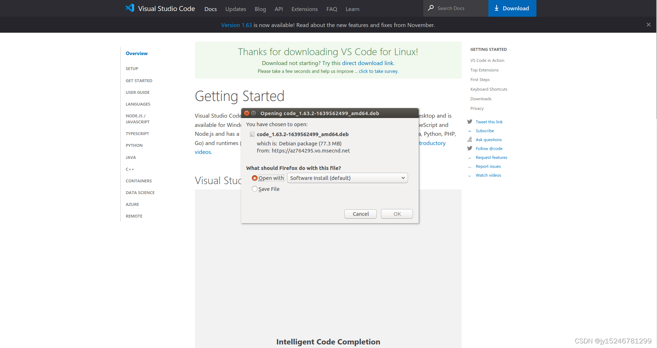This screenshot has height=348, width=657.
Task: Open Updates in the top navigation
Action: point(235,9)
